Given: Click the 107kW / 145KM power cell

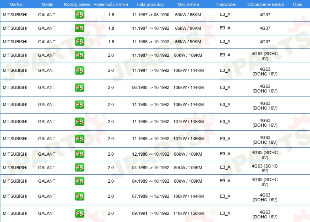Looking at the screenshot, I should 188,122.
